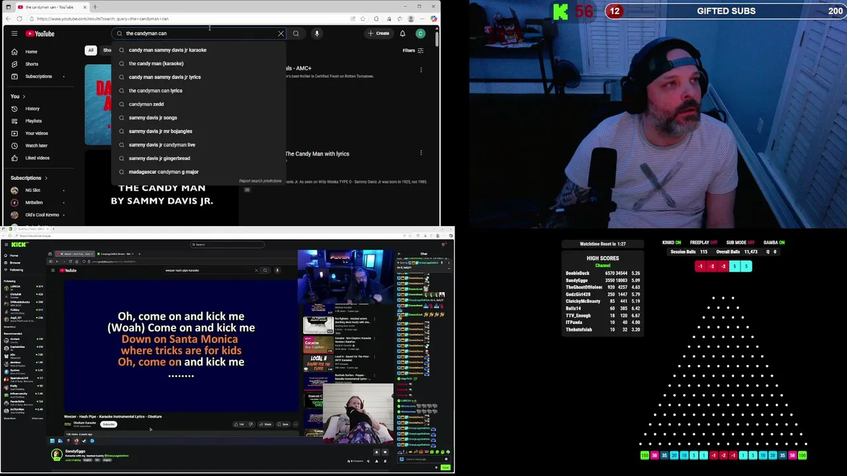The width and height of the screenshot is (847, 476).
Task: Open the YouTube hamburger guide menu
Action: coord(14,33)
